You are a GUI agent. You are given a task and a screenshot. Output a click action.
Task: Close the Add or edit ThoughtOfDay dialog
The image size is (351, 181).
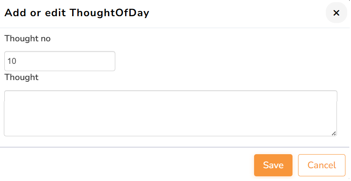[336, 13]
